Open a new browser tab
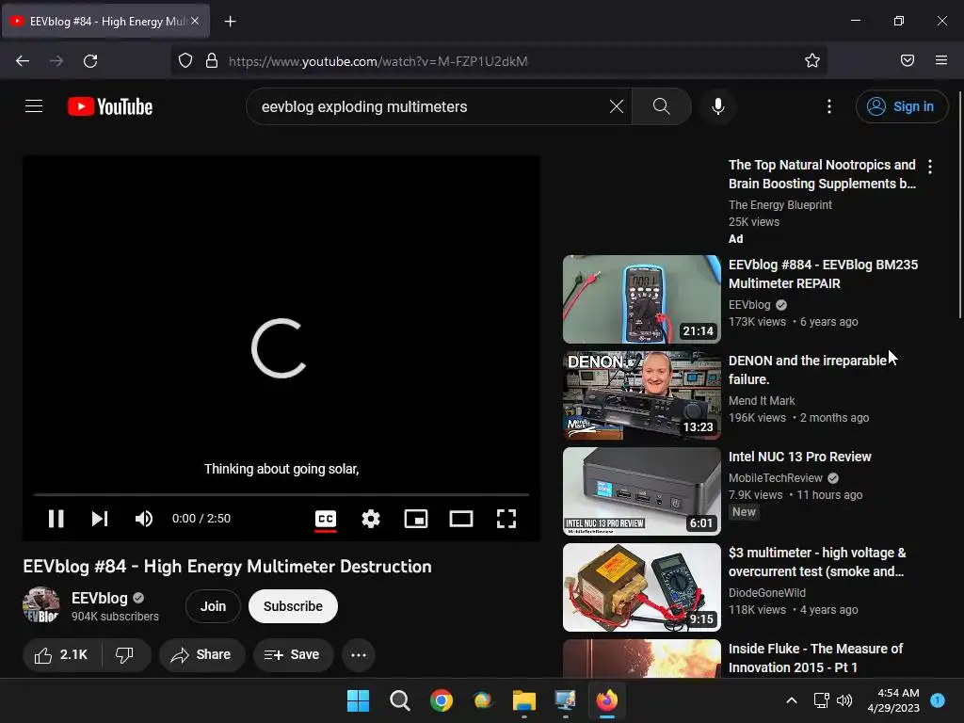Viewport: 964px width, 723px height. [230, 22]
